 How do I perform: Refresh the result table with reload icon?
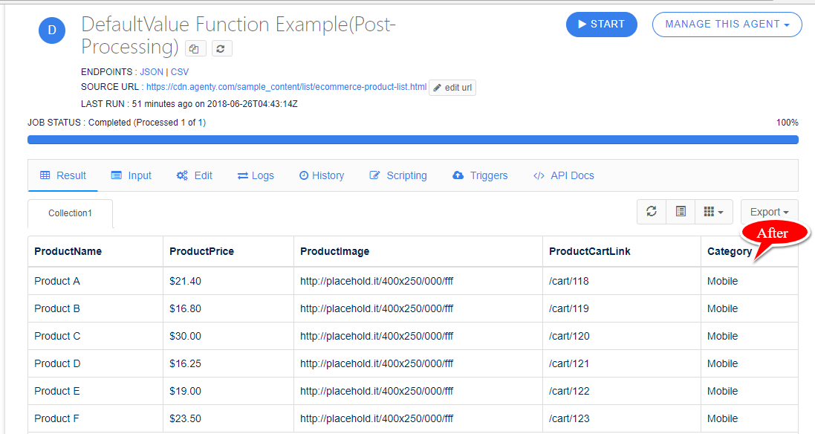click(652, 212)
